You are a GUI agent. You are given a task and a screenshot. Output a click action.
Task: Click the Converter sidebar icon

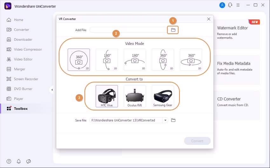[x=9, y=30]
